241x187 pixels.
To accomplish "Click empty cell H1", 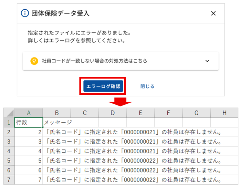I will tap(224, 123).
